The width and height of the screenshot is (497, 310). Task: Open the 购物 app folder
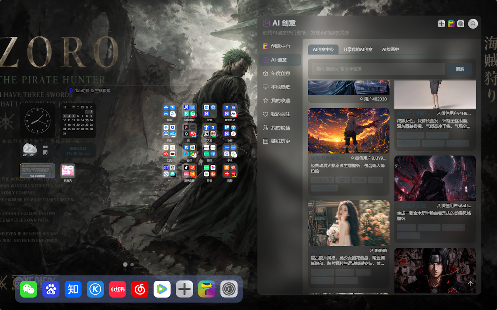(x=230, y=171)
